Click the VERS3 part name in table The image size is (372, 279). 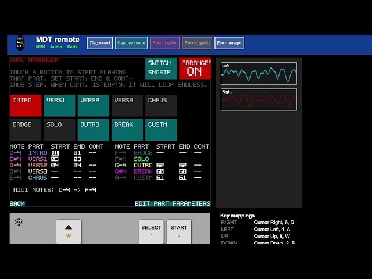click(x=38, y=171)
